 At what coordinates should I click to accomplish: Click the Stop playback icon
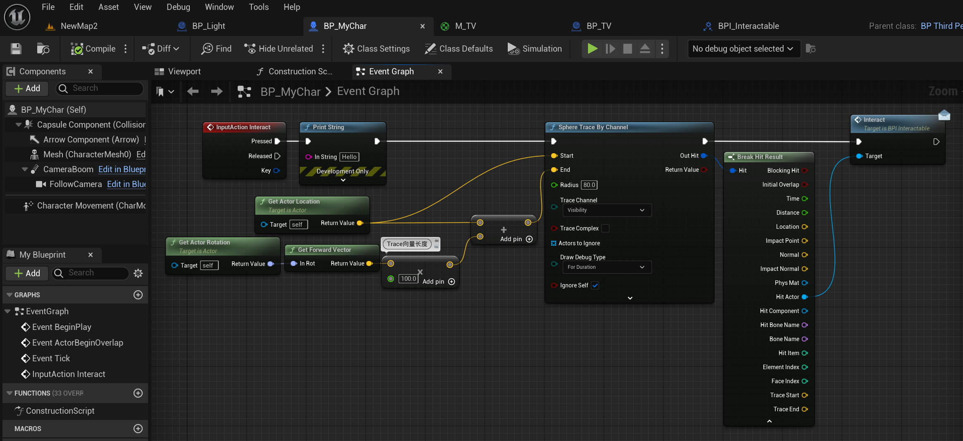point(628,49)
